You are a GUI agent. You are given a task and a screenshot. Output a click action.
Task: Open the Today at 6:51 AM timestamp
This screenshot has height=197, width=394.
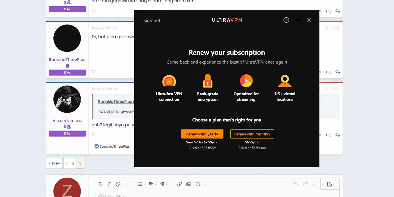coord(105,89)
